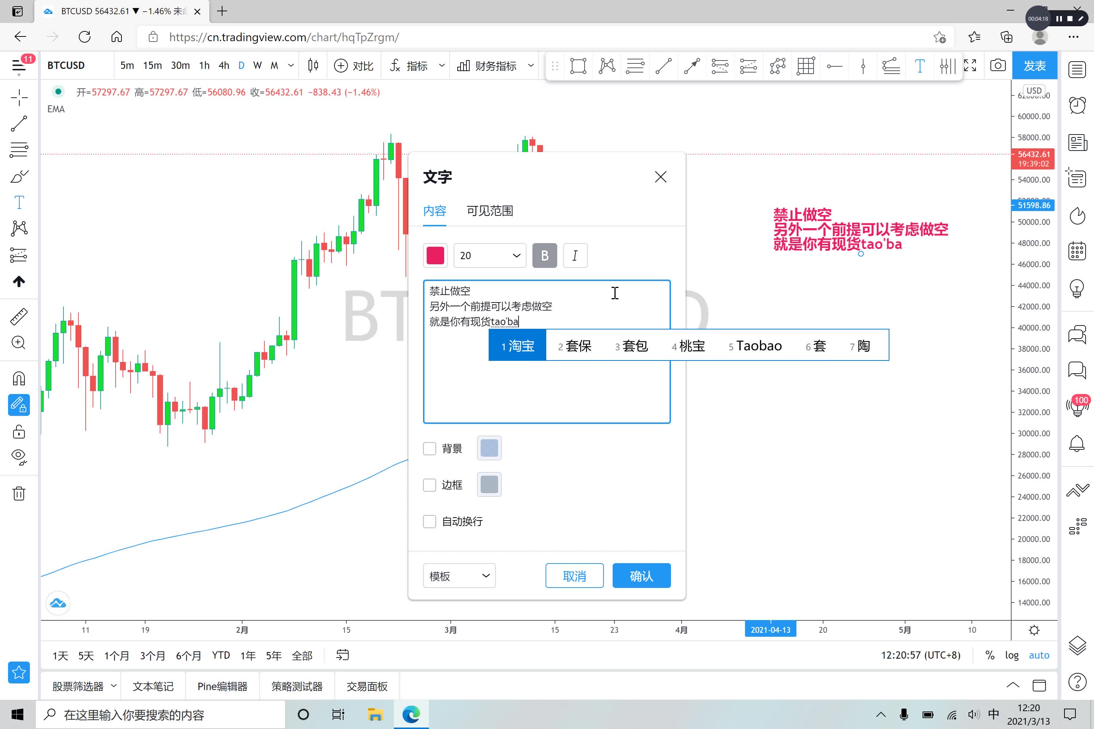
Task: Open the 交易面板 tab
Action: click(367, 686)
